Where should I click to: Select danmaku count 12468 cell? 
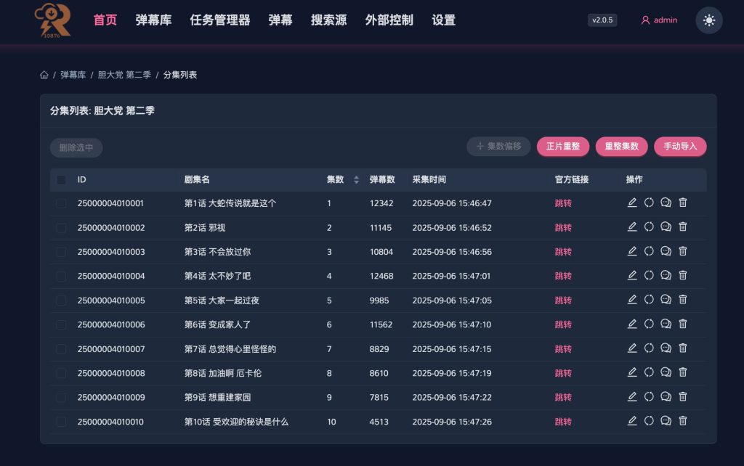click(381, 276)
